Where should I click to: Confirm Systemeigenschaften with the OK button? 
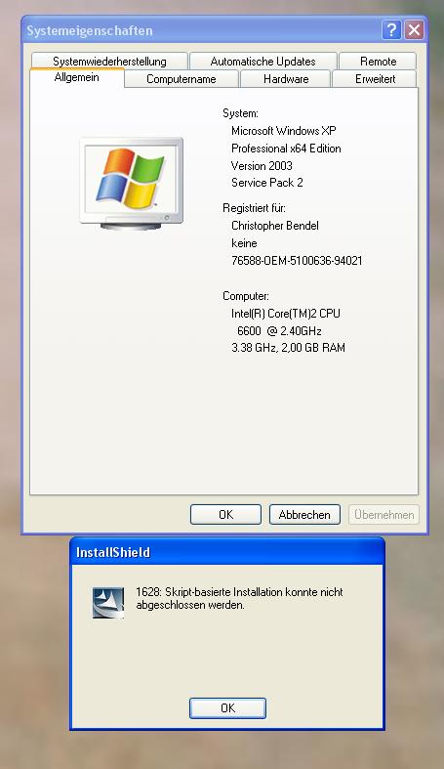[225, 515]
